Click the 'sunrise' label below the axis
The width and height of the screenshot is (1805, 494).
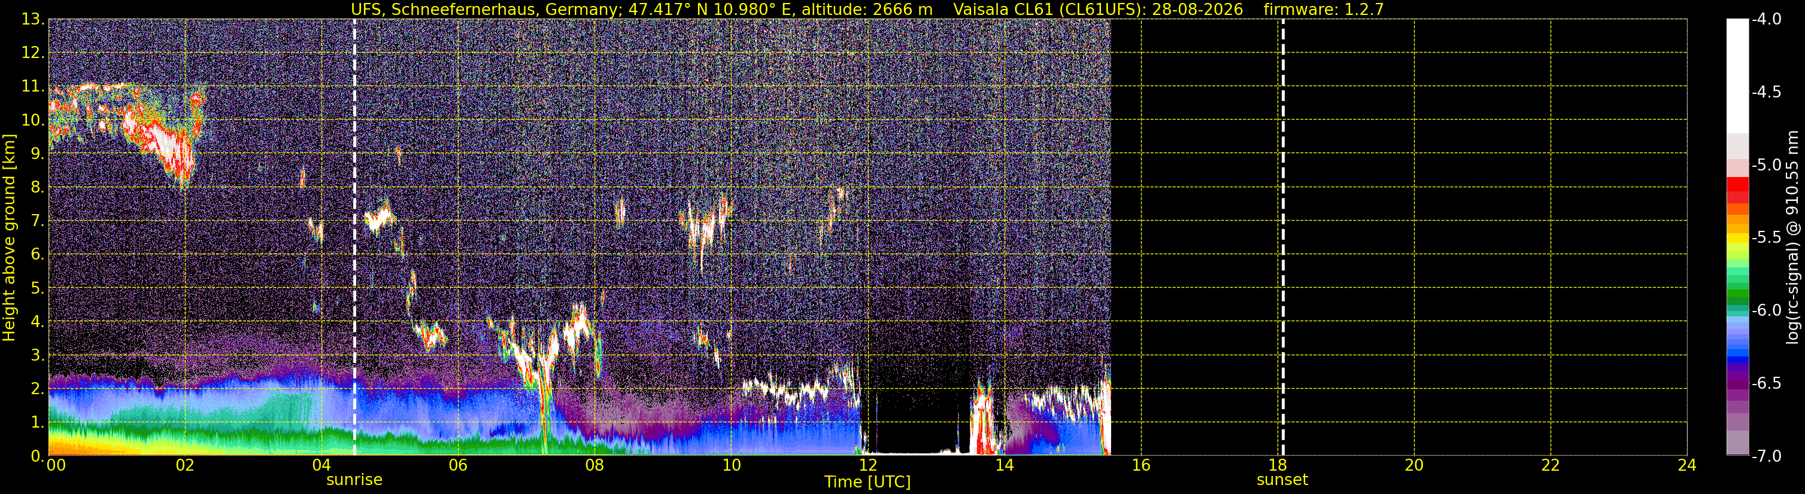click(354, 480)
